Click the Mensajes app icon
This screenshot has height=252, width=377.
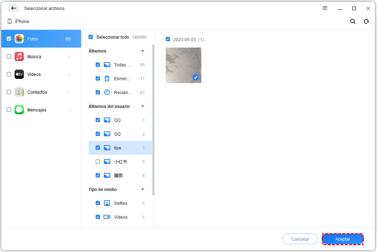(x=19, y=110)
